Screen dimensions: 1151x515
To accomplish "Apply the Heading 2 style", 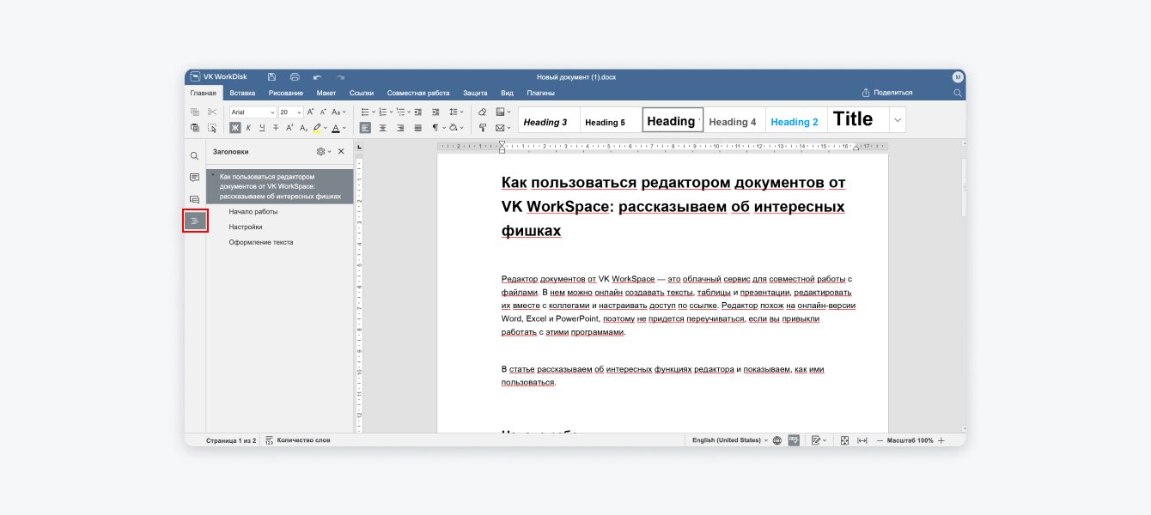I will 795,122.
